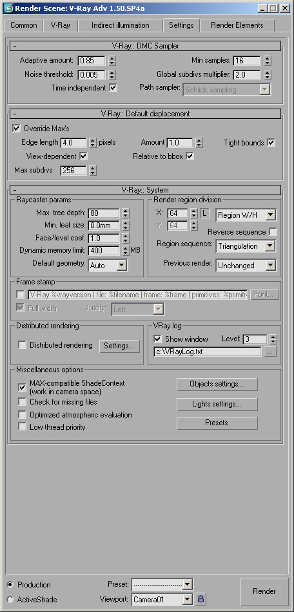Image resolution: width=294 pixels, height=612 pixels.
Task: Click the Dynamic memory limit field
Action: point(104,251)
